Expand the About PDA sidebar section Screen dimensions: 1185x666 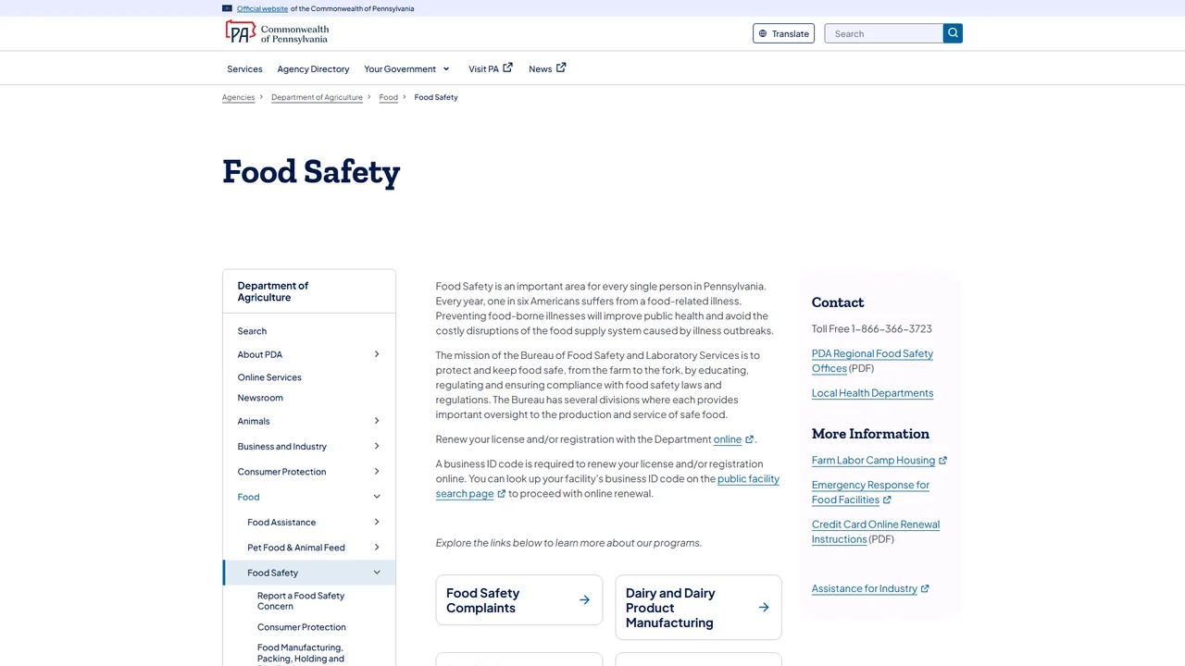tap(377, 354)
